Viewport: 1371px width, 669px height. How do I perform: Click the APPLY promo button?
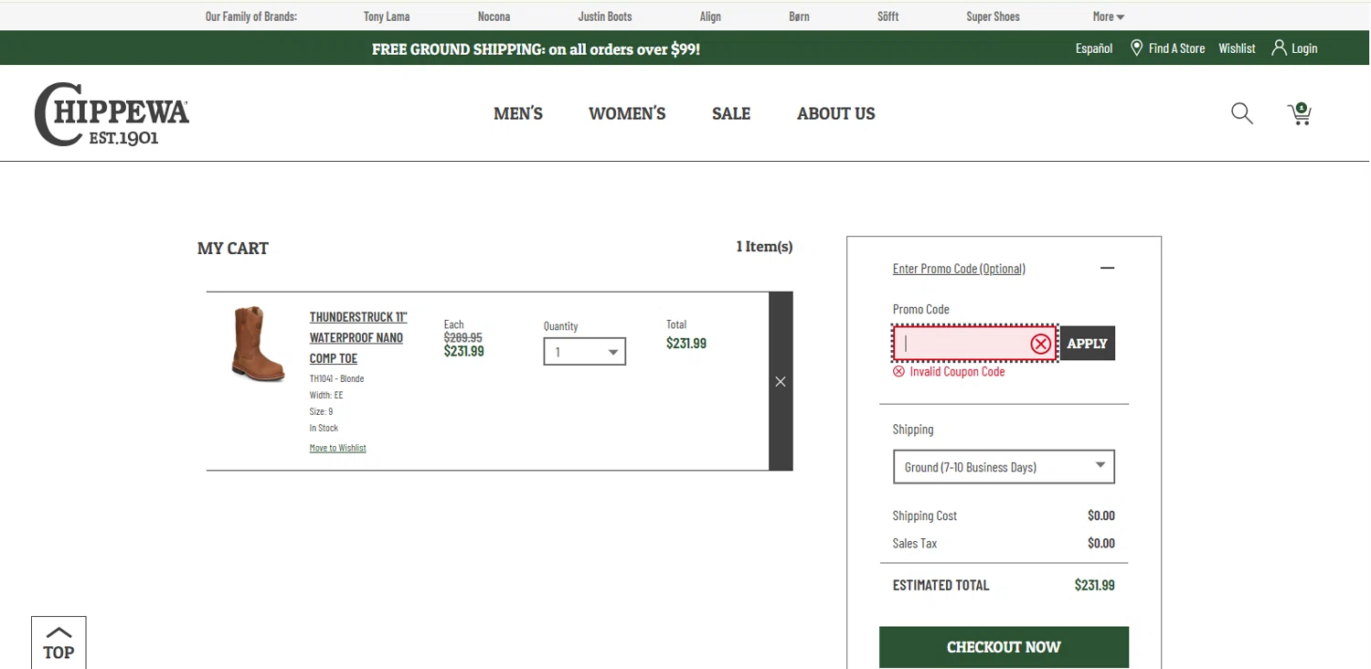pyautogui.click(x=1088, y=344)
